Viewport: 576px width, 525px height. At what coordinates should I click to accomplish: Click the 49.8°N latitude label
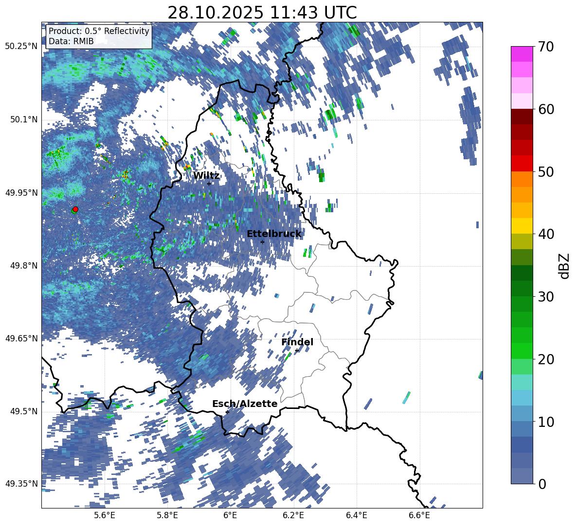pos(23,266)
